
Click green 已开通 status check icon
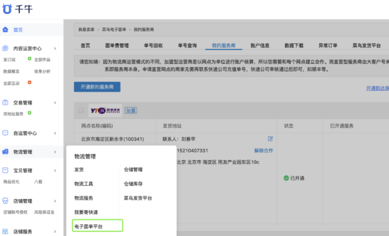point(286,178)
